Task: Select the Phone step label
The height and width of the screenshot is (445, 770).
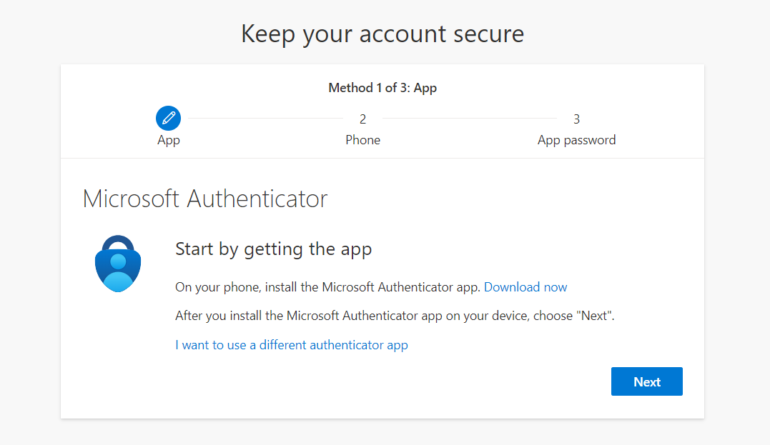Action: [x=362, y=139]
